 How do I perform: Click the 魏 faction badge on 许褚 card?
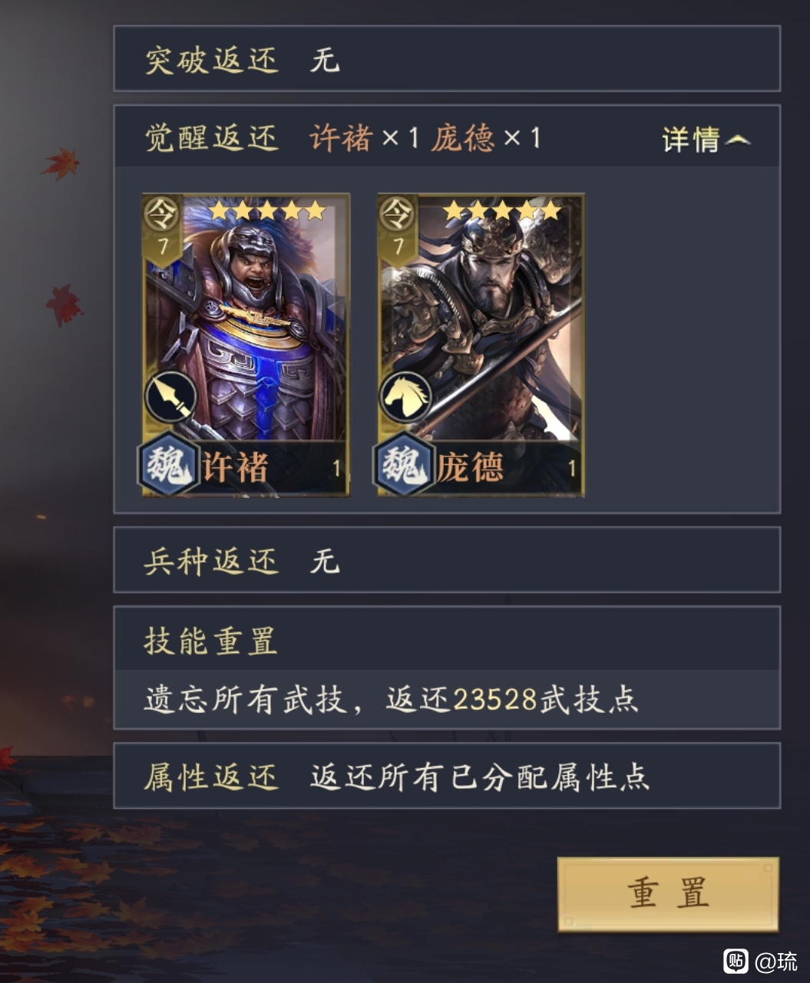pyautogui.click(x=168, y=466)
